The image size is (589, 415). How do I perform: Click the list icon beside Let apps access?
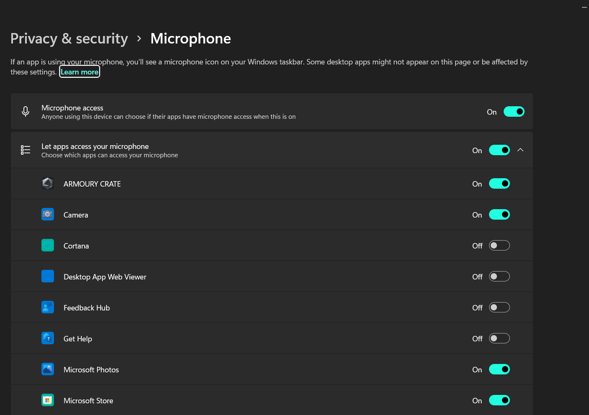point(26,150)
